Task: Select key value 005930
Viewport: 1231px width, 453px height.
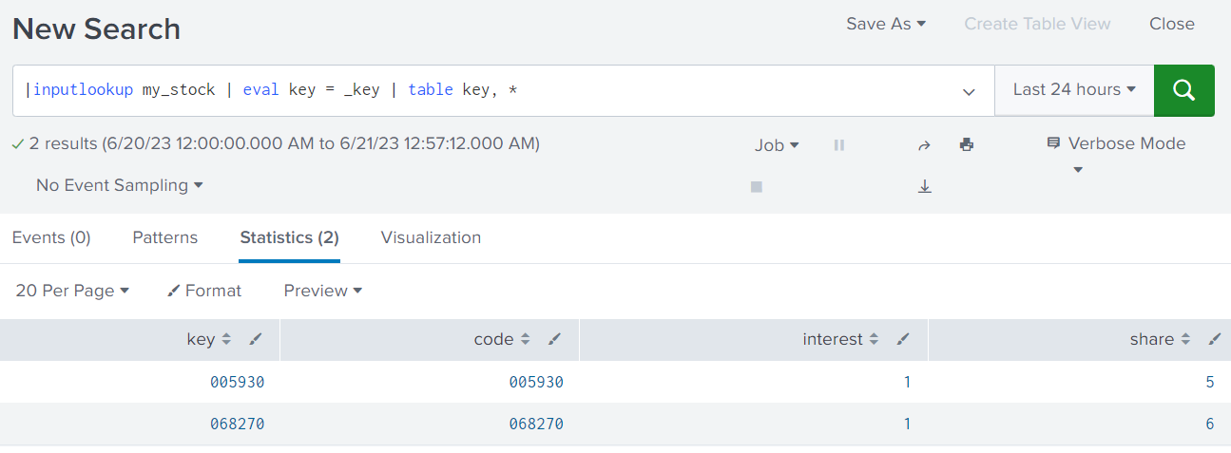Action: (238, 382)
